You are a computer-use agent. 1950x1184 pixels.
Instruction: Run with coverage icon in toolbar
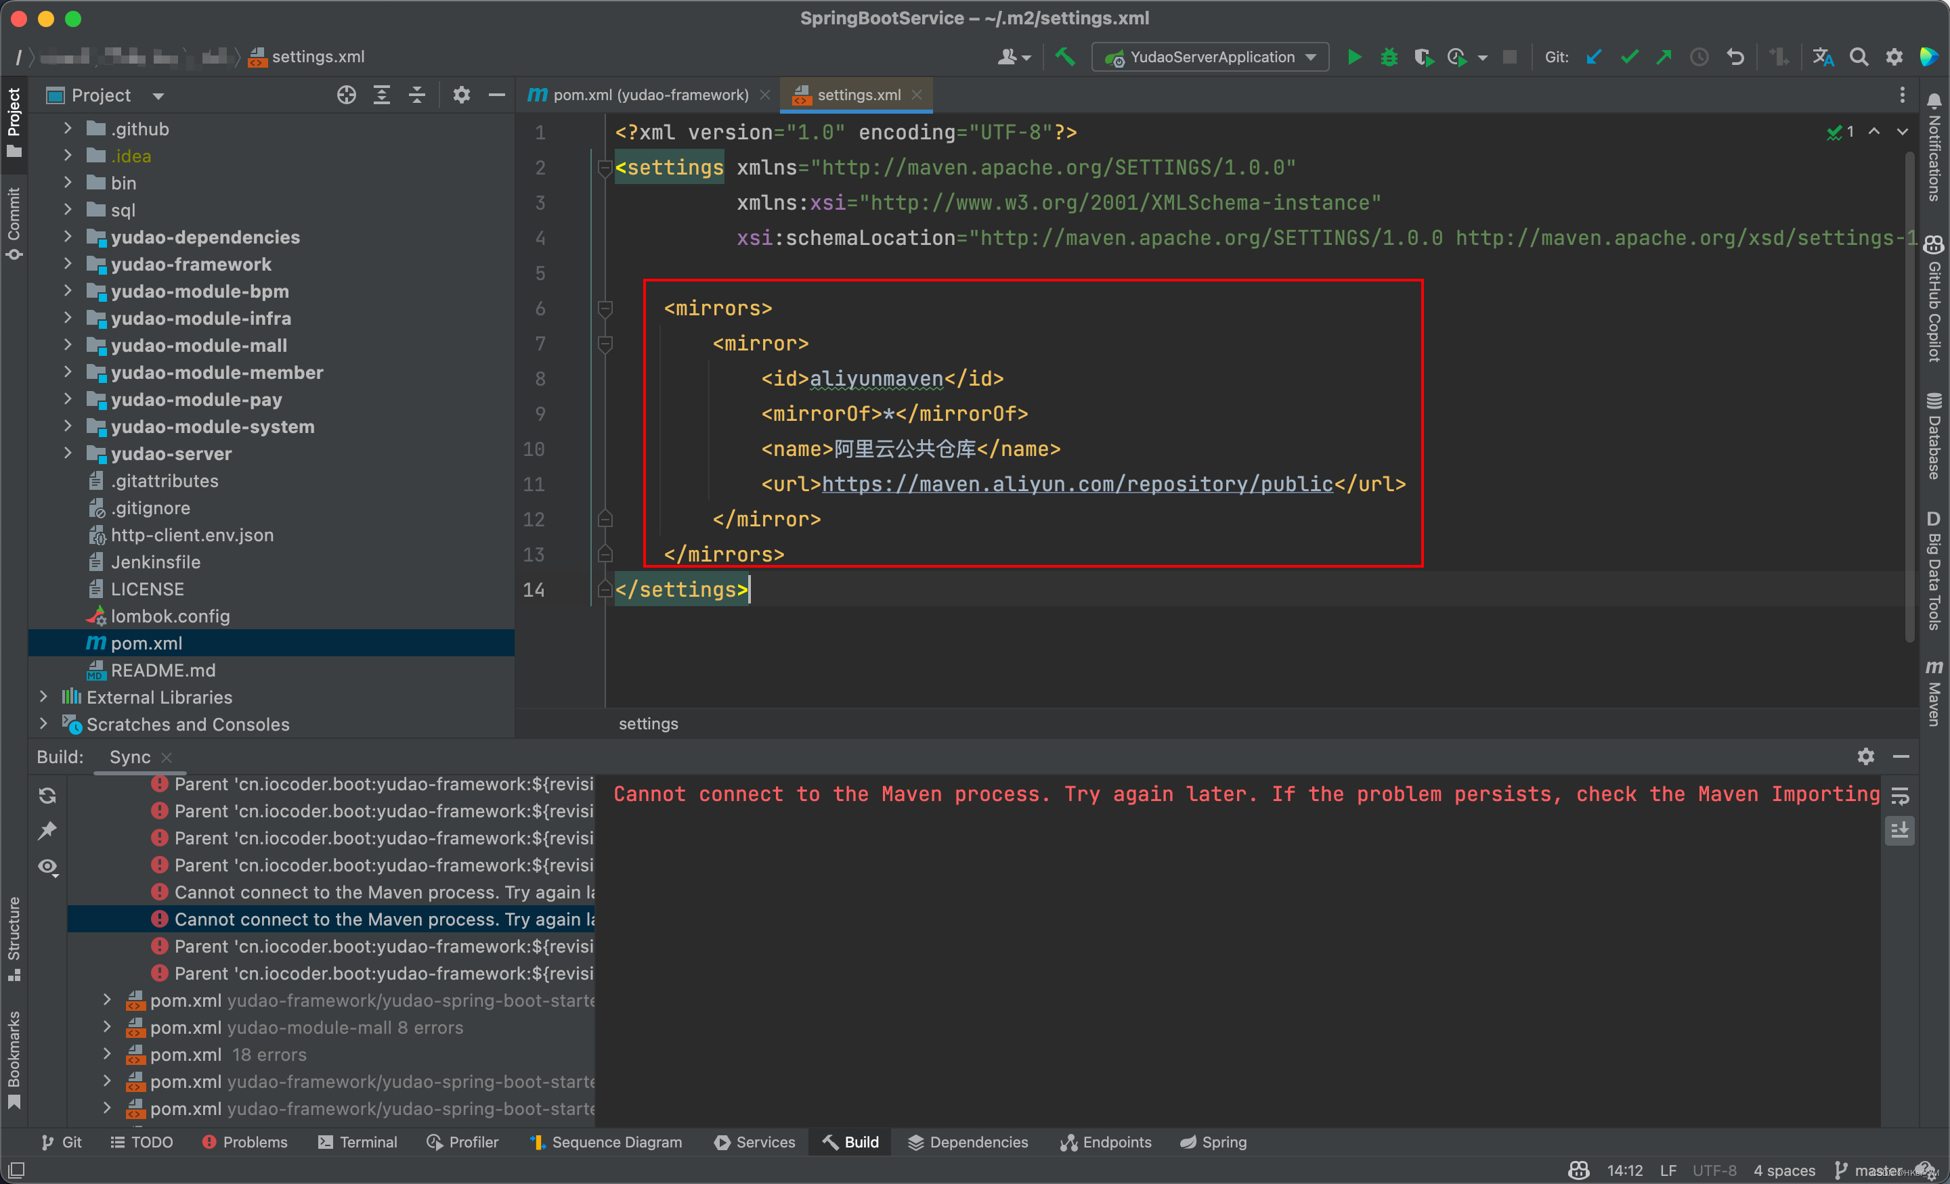pos(1424,57)
